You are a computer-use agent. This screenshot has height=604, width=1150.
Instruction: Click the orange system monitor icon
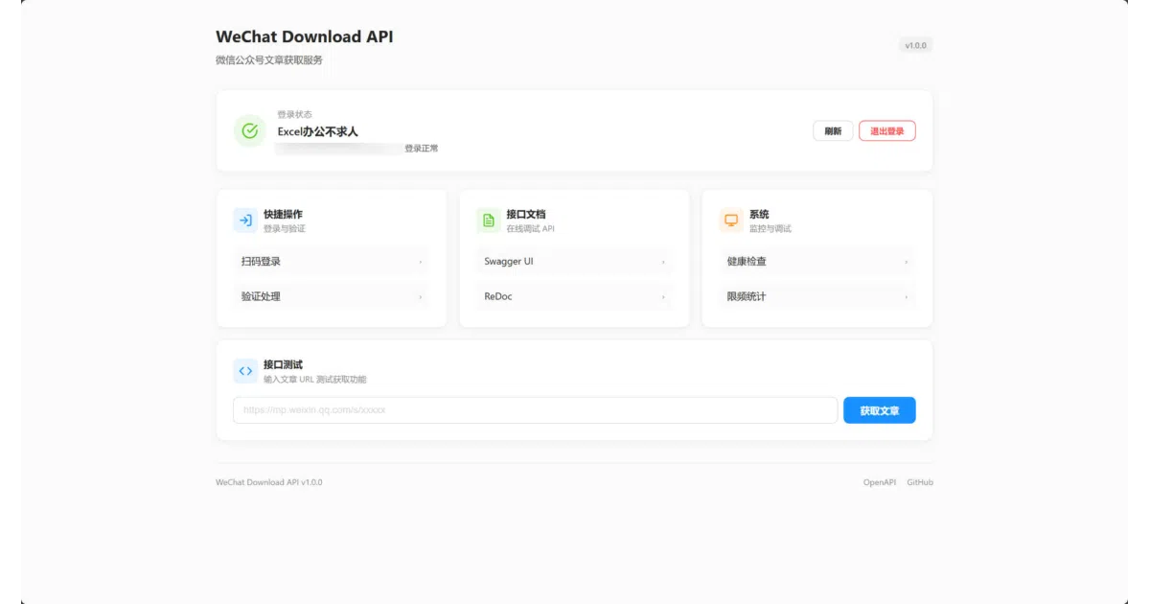731,221
